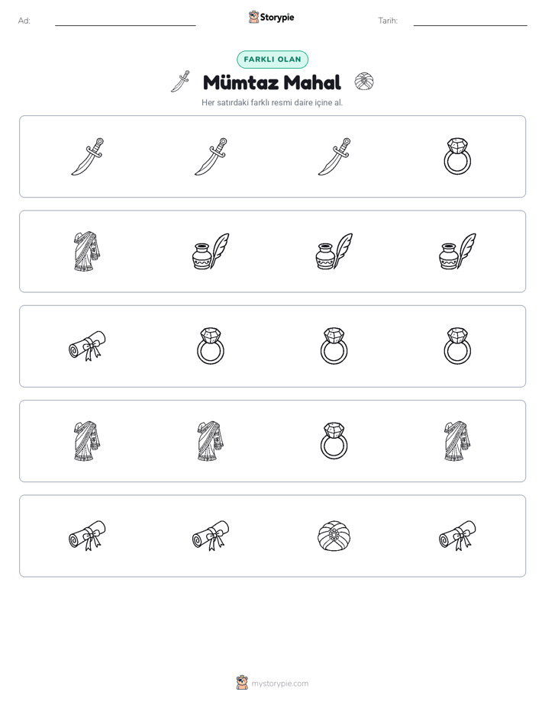Click the last inkpot and quill in row two
Viewport: 545px width, 705px height.
(x=457, y=251)
